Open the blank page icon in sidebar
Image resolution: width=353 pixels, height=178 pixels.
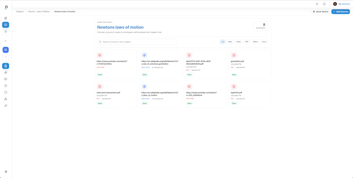point(6,92)
